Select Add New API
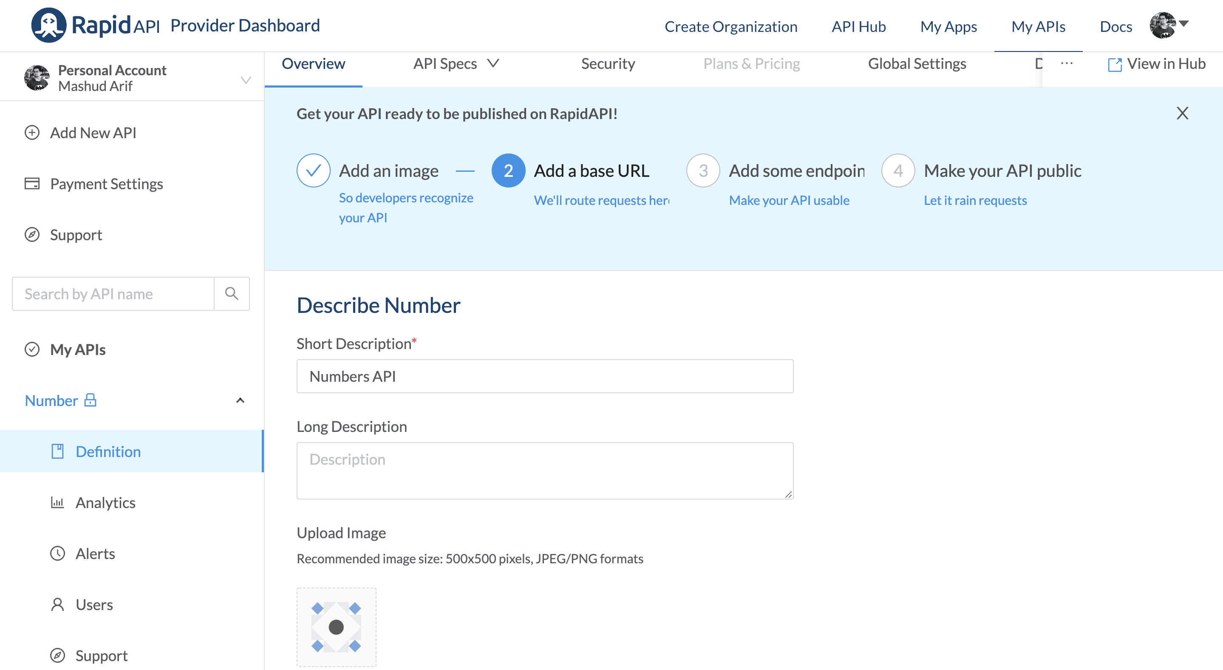This screenshot has width=1223, height=670. coord(93,133)
